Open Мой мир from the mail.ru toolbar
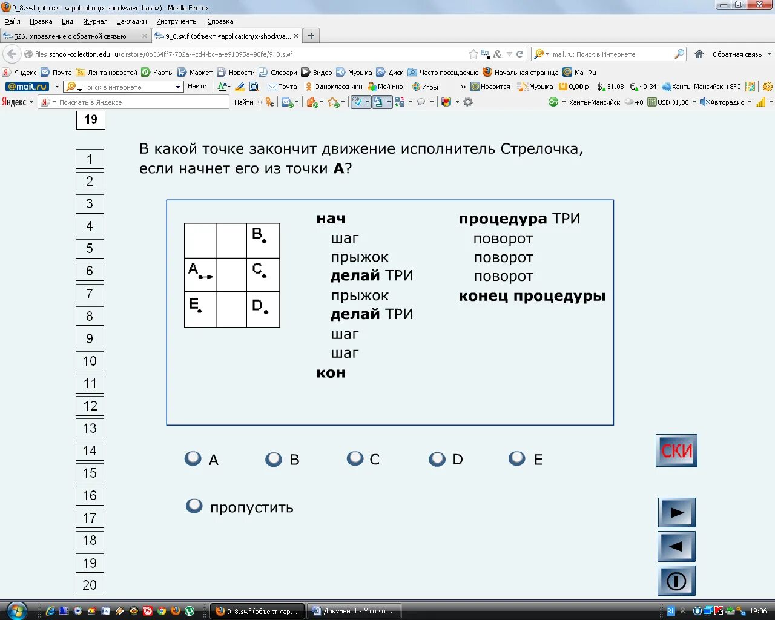775x620 pixels. (386, 87)
